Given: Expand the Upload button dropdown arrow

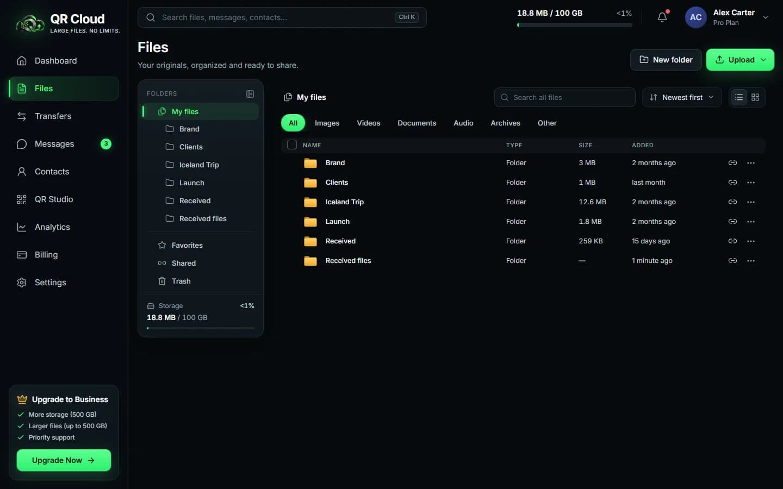Looking at the screenshot, I should (764, 60).
